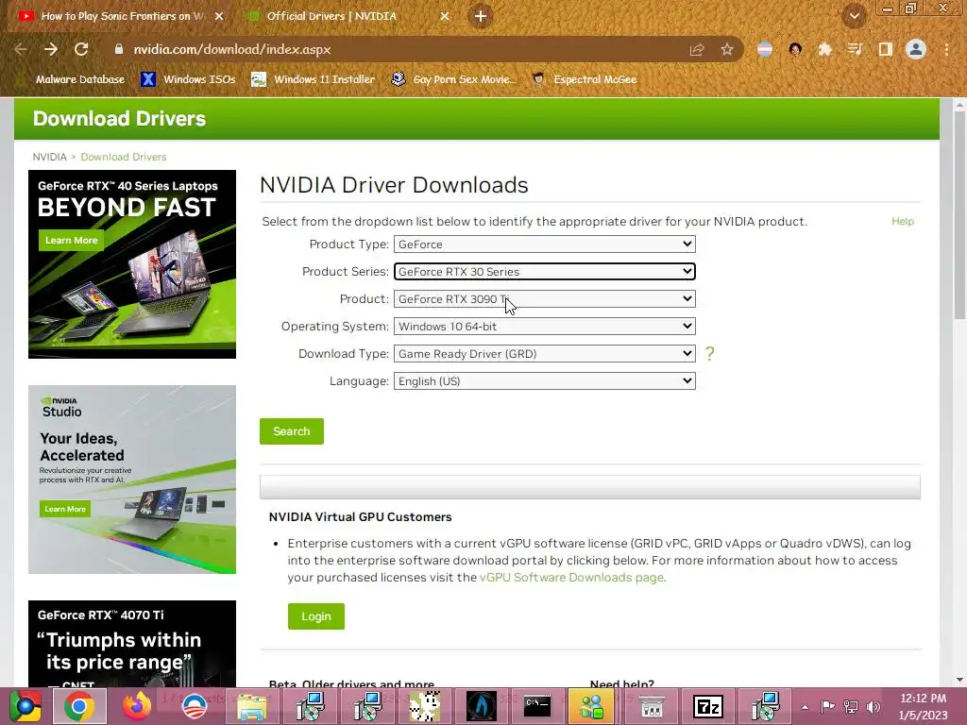
Task: Open the Product dropdown showing RTX 3090 Ti
Action: [545, 299]
